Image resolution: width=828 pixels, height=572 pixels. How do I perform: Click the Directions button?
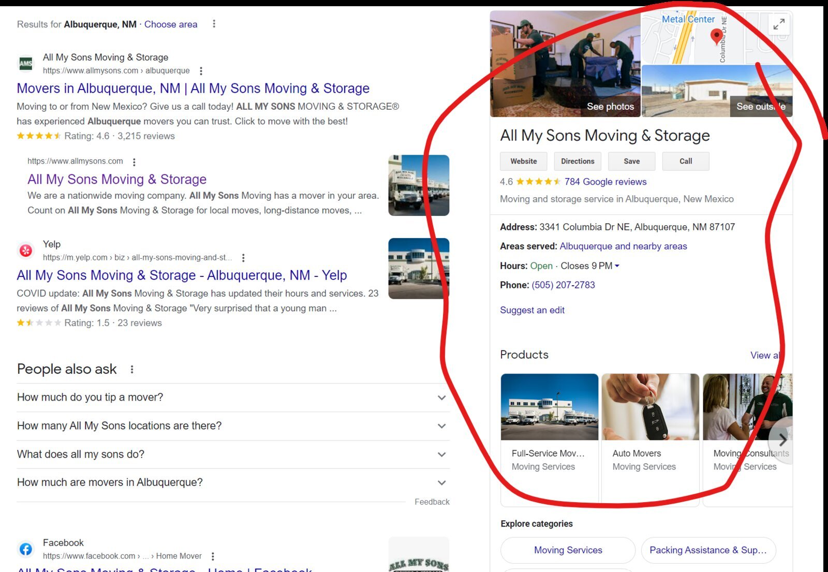pos(578,162)
